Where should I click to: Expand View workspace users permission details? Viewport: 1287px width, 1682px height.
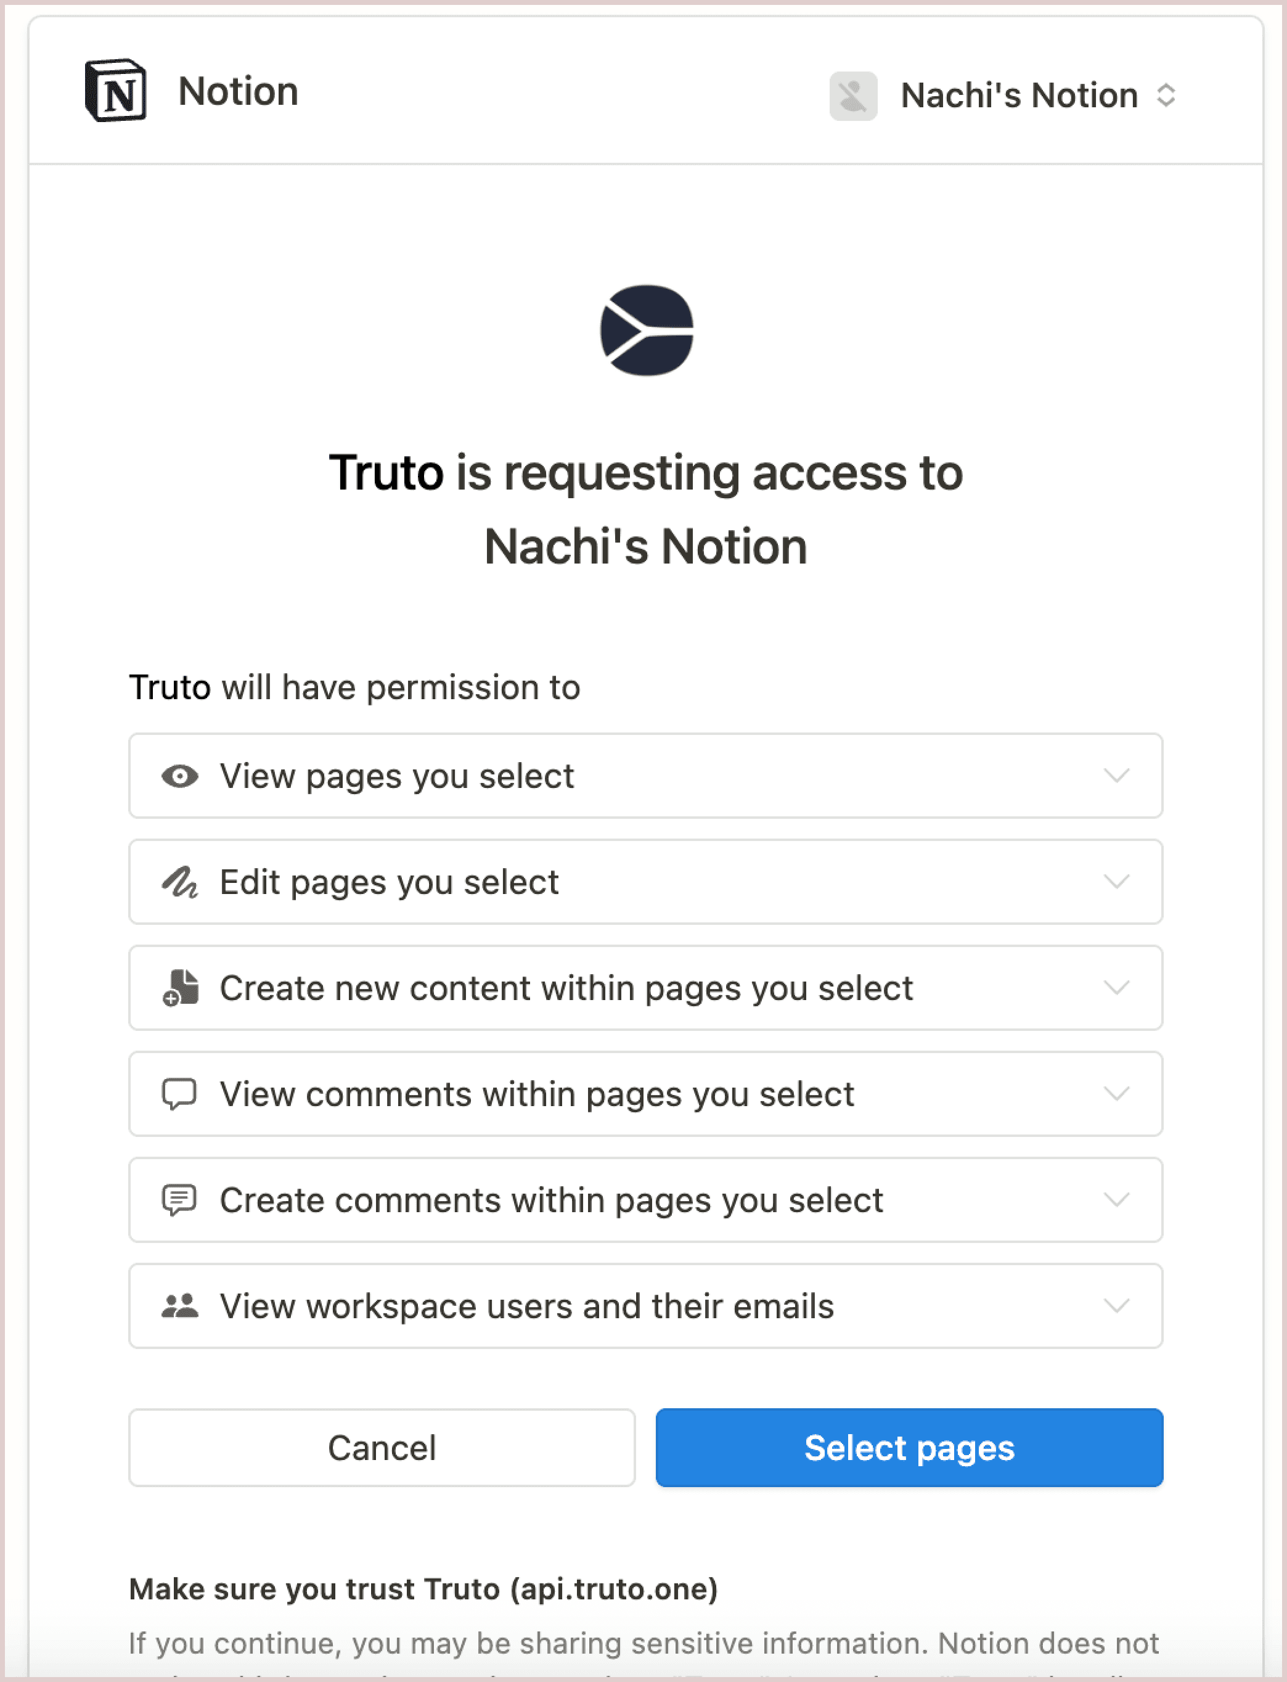tap(1117, 1307)
